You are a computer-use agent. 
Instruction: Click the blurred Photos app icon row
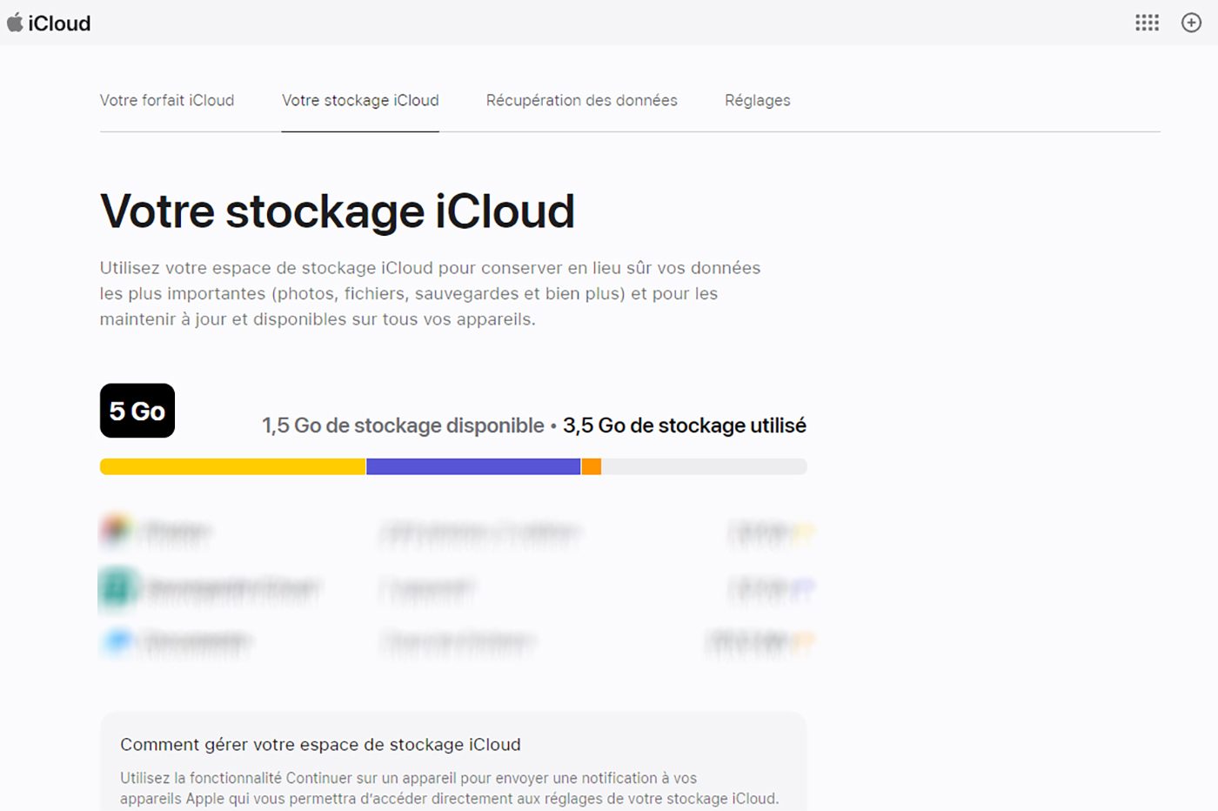point(457,531)
